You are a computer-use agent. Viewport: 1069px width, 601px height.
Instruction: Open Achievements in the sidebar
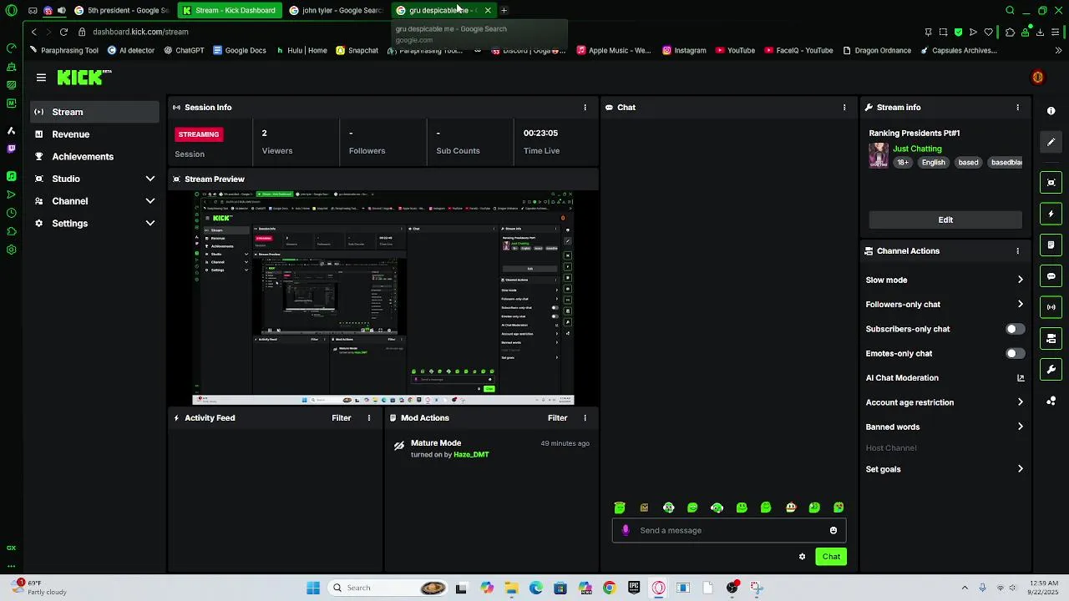pyautogui.click(x=95, y=157)
